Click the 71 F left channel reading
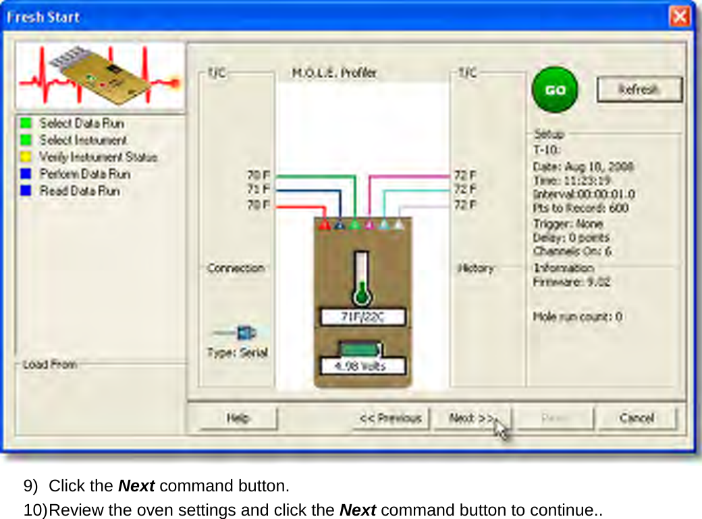Image resolution: width=702 pixels, height=519 pixels. (x=259, y=189)
